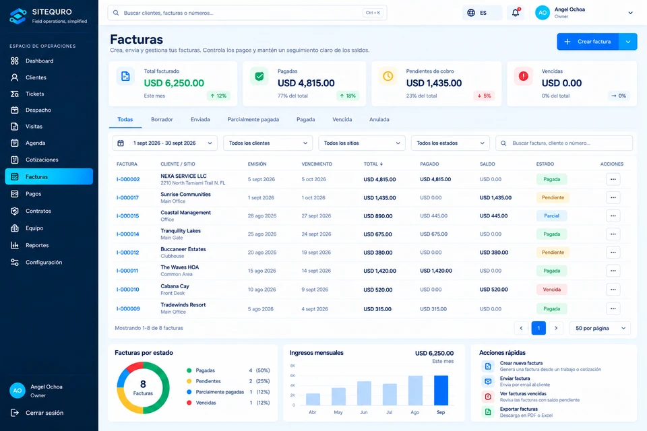Click the Pagadas green legend dot
647x431 pixels.
tap(189, 370)
